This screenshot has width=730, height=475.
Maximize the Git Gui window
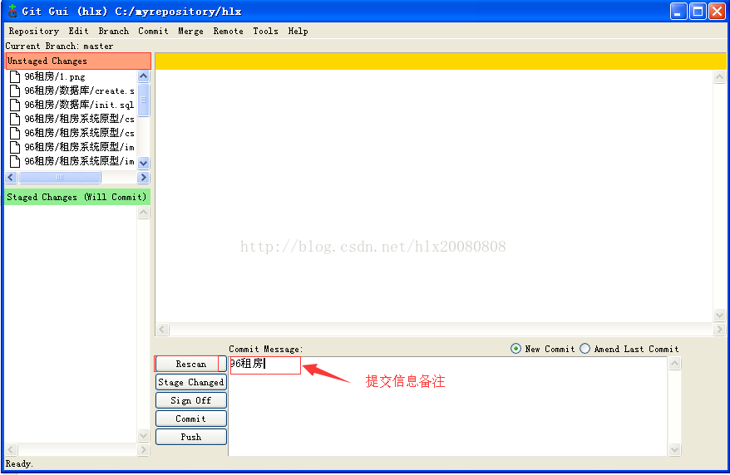(698, 11)
